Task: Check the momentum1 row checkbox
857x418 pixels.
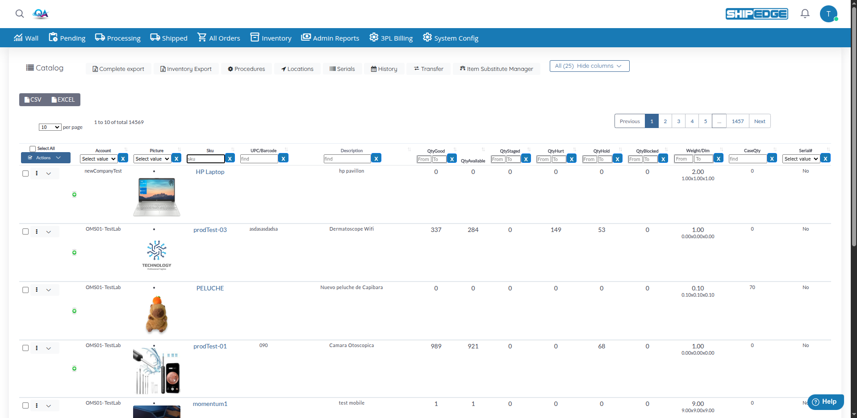Action: [25, 406]
